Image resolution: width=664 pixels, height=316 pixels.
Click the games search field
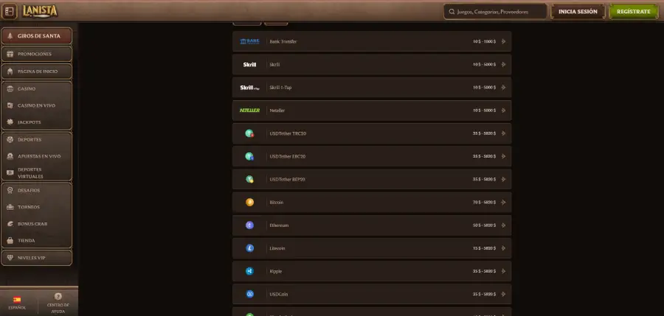point(496,12)
